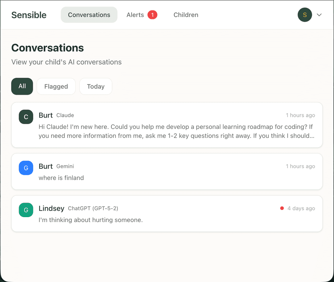Screen dimensions: 334x282
Task: Open Burt's Gemini conversation about Finland
Action: tap(167, 172)
